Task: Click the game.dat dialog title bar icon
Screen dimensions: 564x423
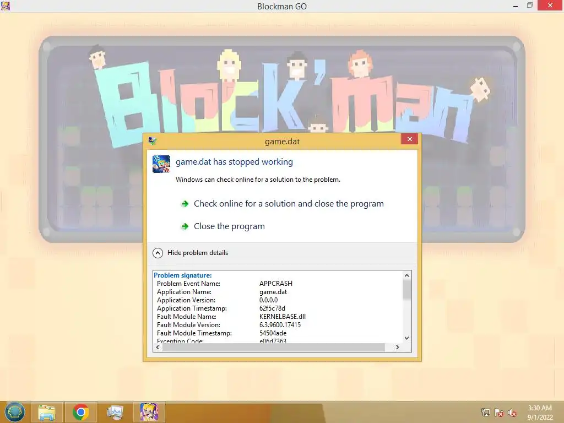Action: click(x=153, y=141)
